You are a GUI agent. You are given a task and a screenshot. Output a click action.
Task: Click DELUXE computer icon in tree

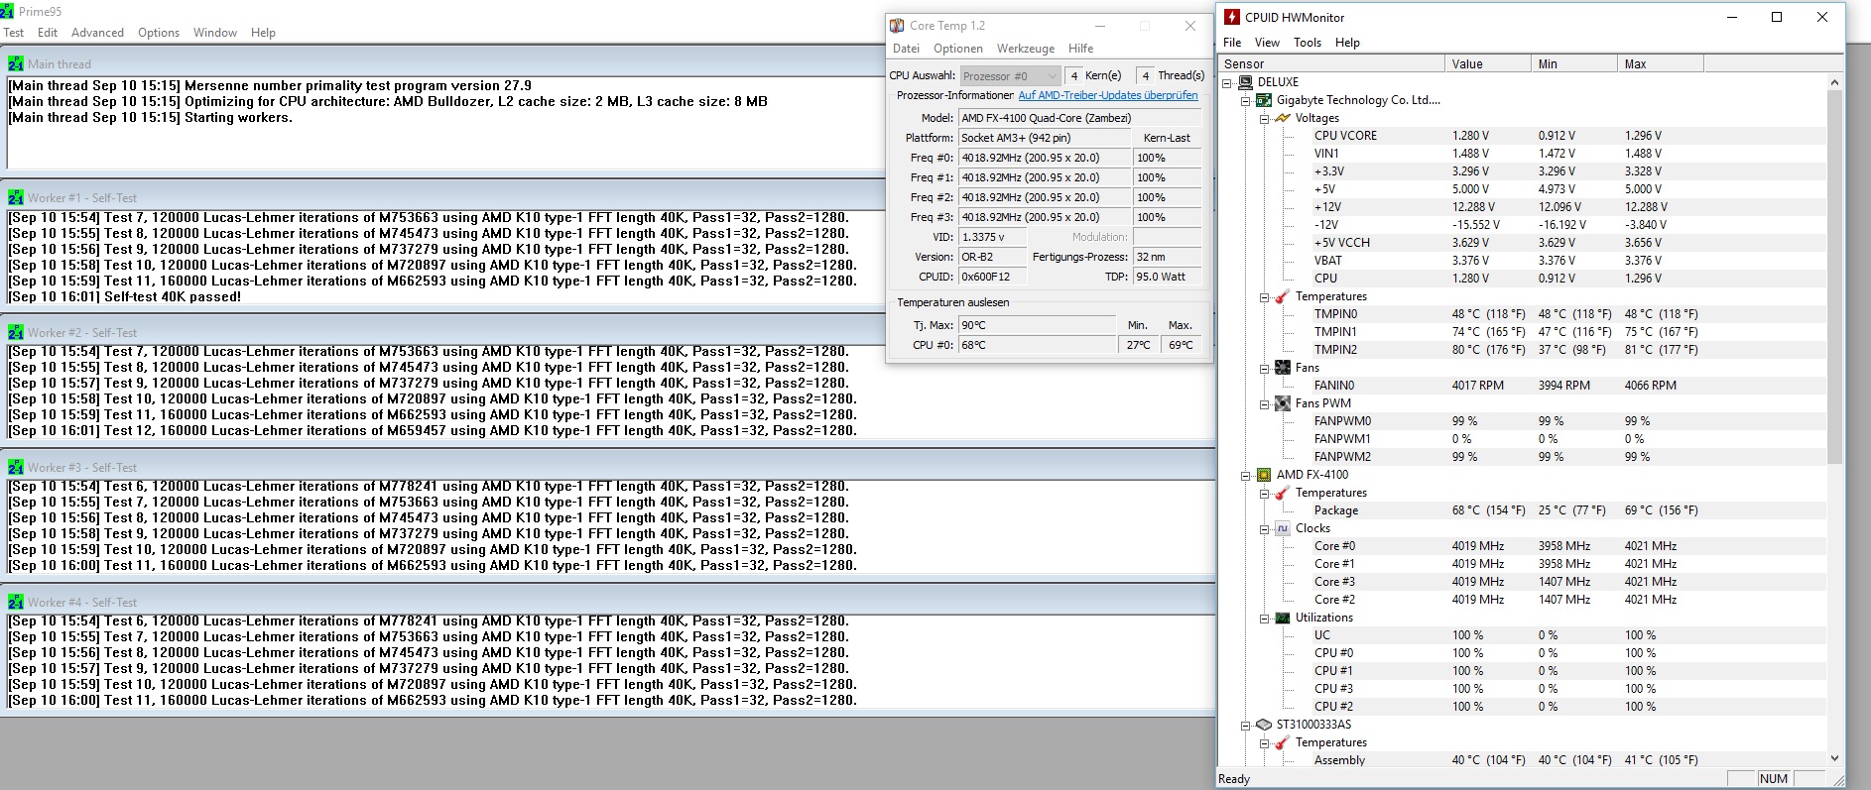[x=1246, y=82]
